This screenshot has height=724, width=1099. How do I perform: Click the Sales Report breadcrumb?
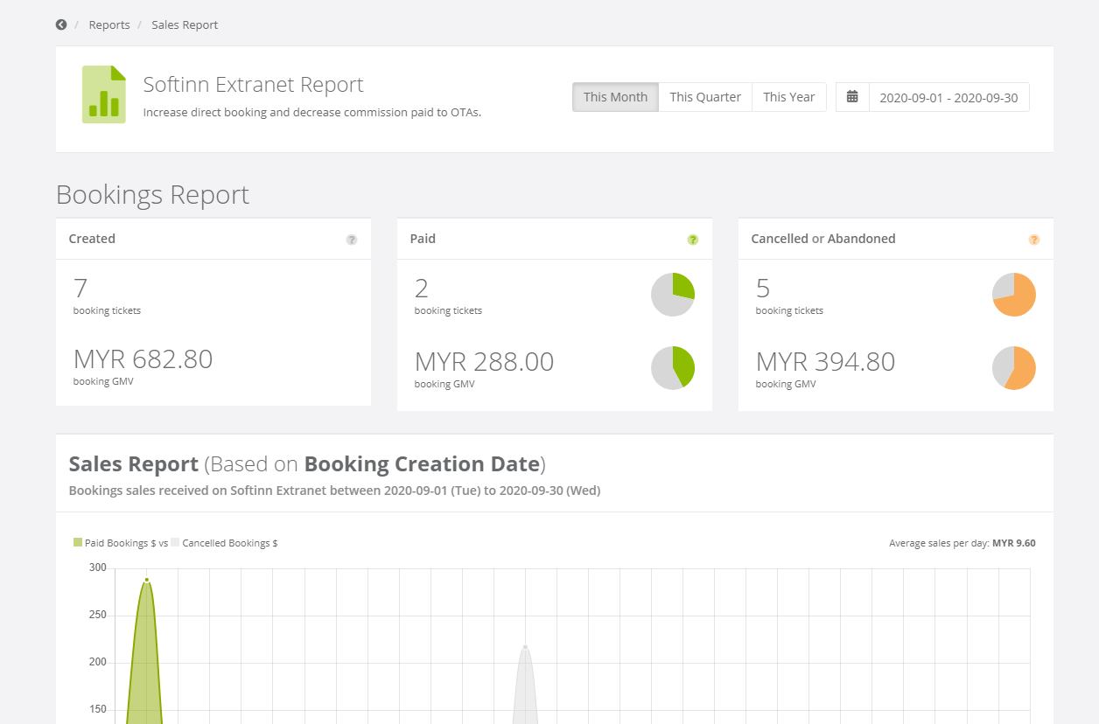click(185, 24)
